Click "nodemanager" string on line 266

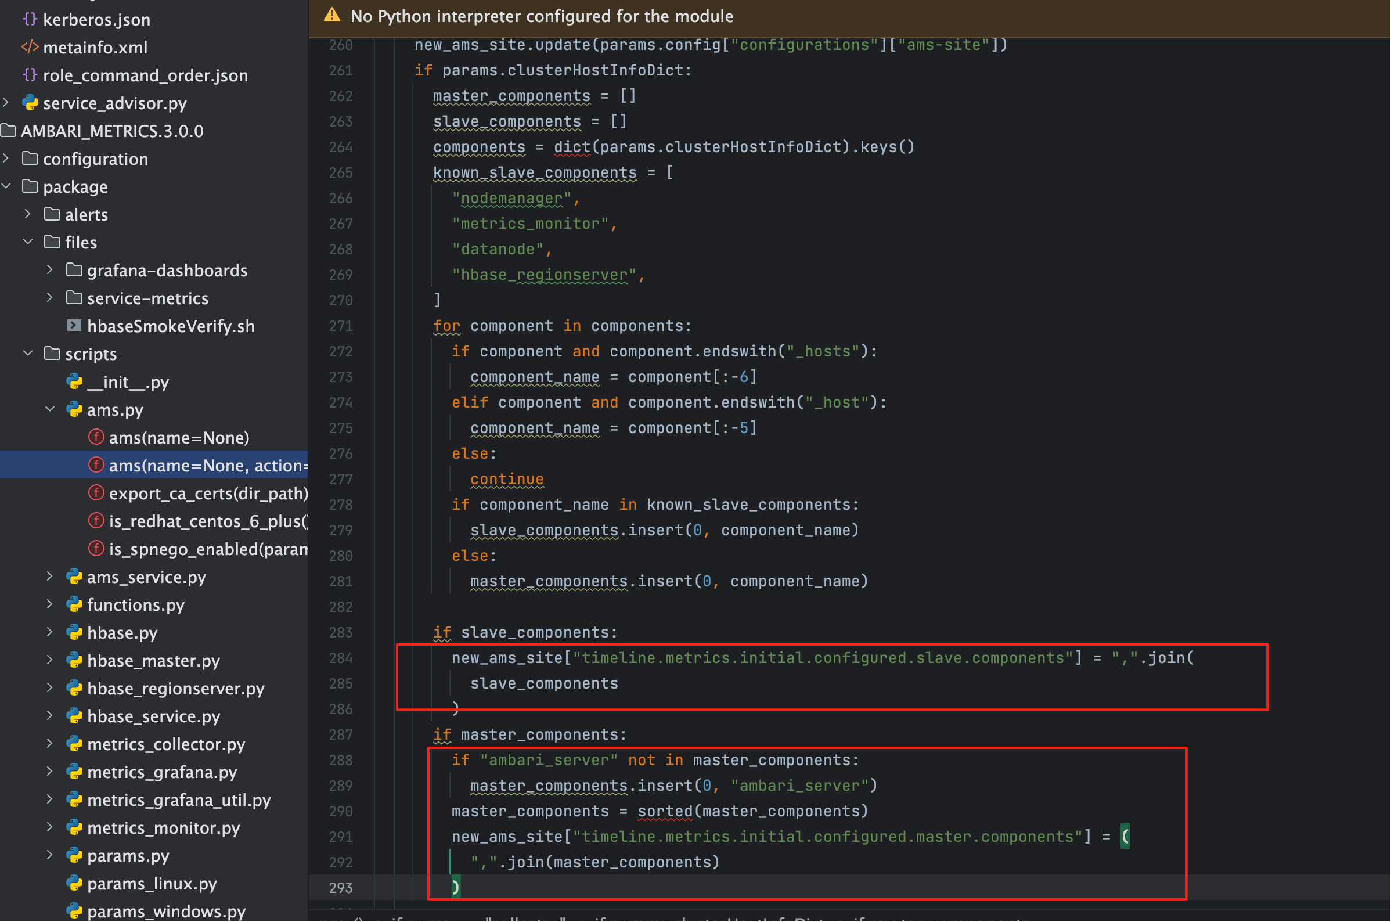[511, 198]
